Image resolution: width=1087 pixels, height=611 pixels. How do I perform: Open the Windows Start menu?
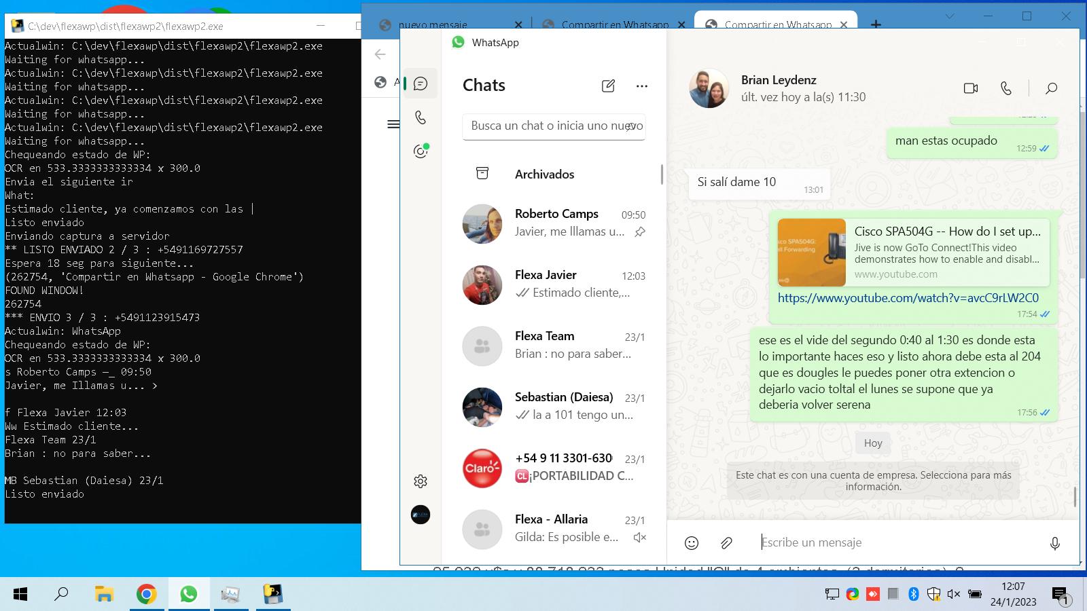coord(20,594)
